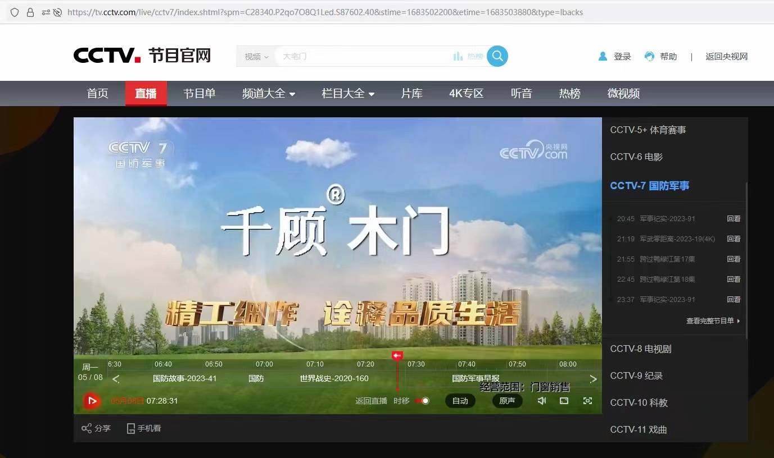774x458 pixels.
Task: Go to the previous programs with left arrow
Action: (x=116, y=379)
